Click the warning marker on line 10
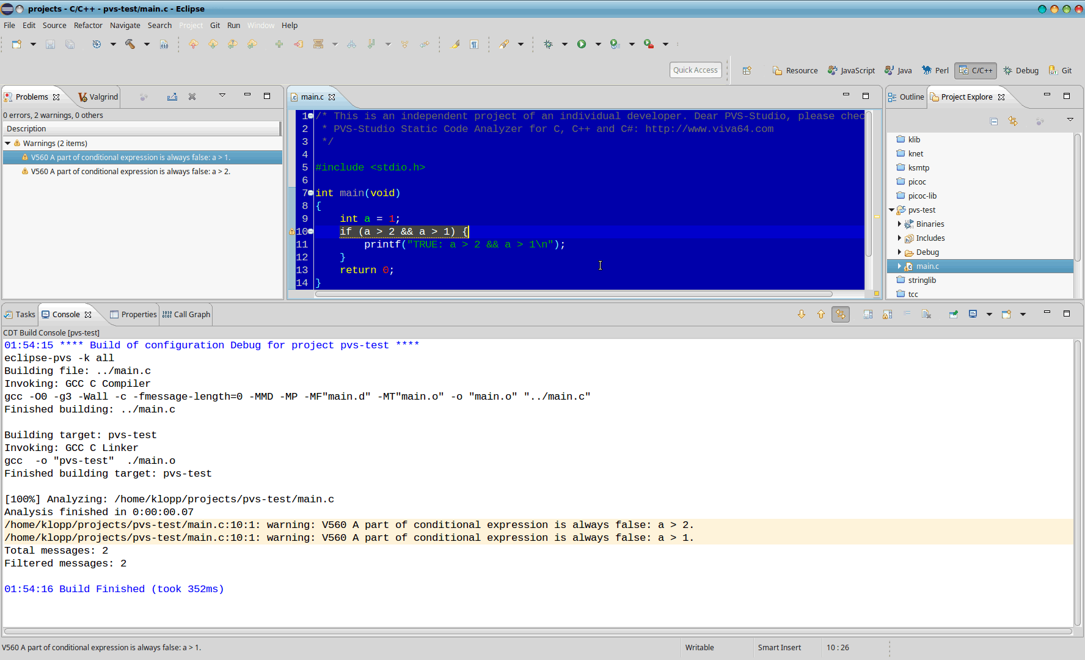This screenshot has width=1085, height=660. pos(291,232)
